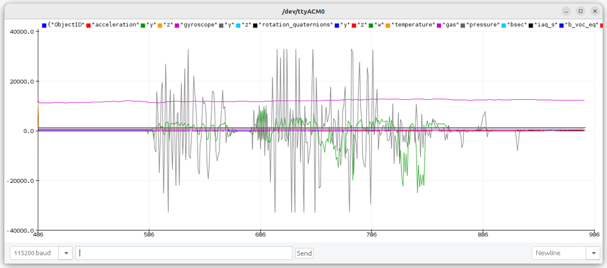Select the {"ObjectID" legend label
The image size is (607, 268).
pyautogui.click(x=66, y=25)
